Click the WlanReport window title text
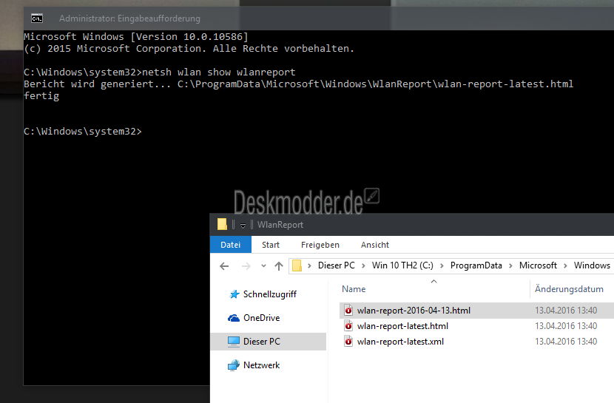 280,225
